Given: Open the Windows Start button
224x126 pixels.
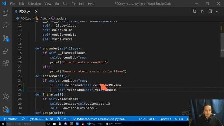Looking at the screenshot, I should click(x=2, y=124).
